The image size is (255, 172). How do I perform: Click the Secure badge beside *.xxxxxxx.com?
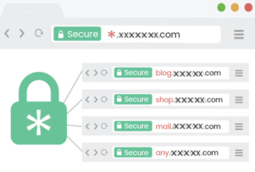coord(77,34)
